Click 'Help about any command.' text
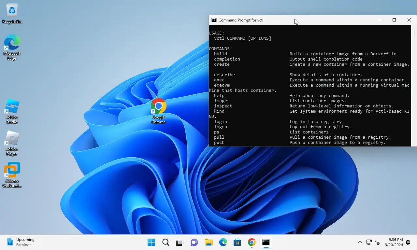Screen dimensions: 417x250 click(x=320, y=96)
